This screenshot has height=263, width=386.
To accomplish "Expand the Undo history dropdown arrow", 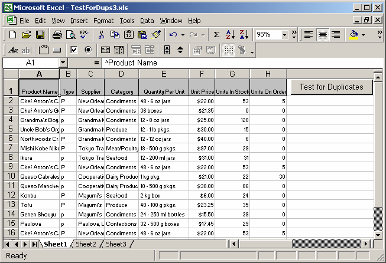I will (x=183, y=35).
